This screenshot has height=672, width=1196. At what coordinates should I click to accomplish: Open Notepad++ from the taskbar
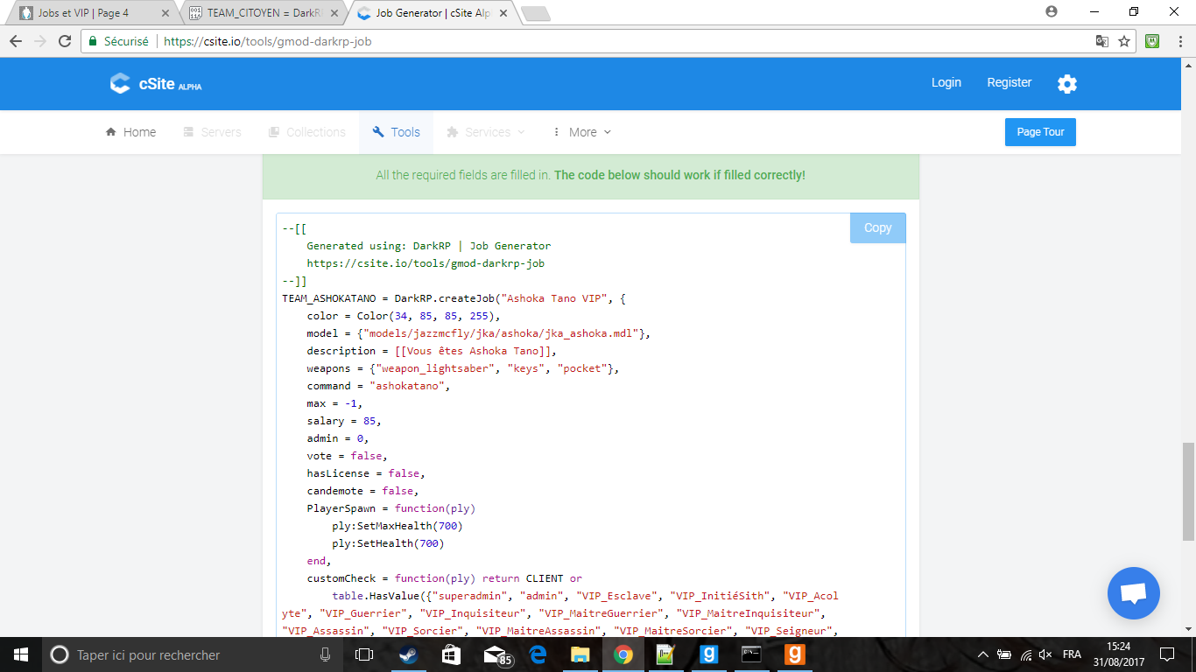665,654
